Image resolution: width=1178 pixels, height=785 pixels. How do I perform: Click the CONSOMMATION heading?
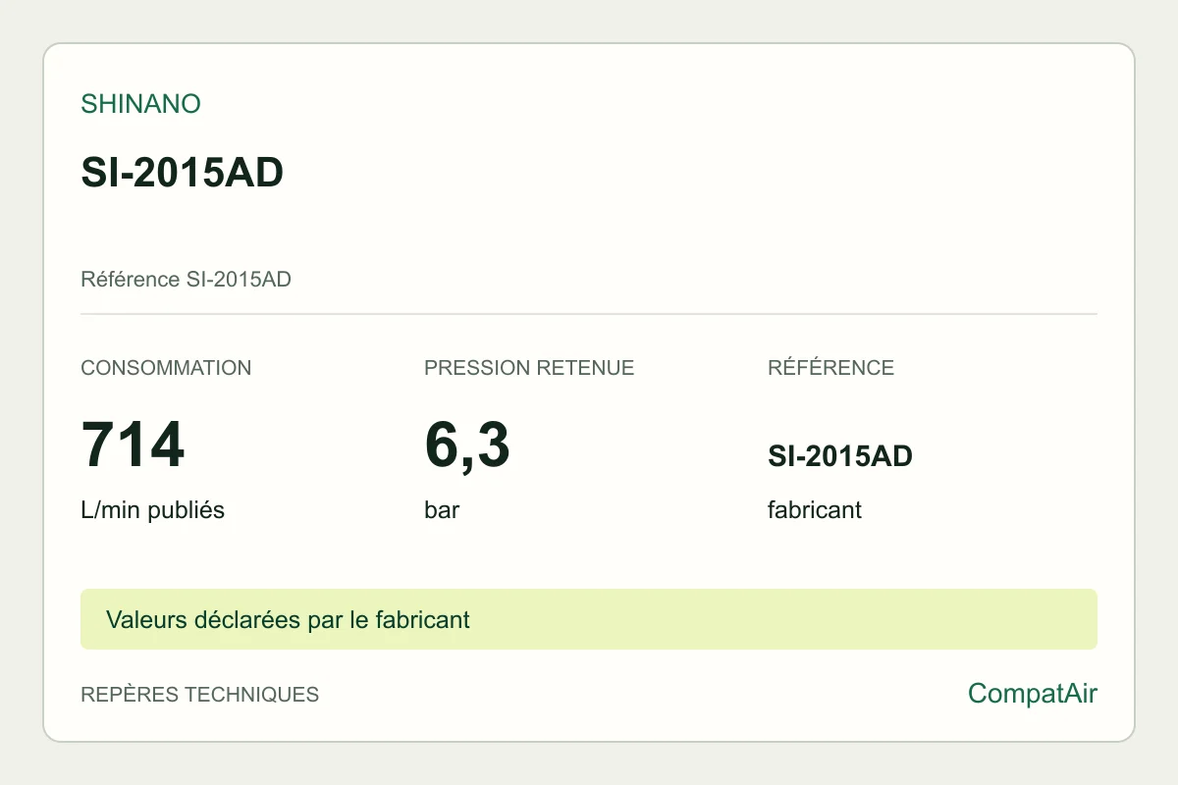tap(166, 368)
